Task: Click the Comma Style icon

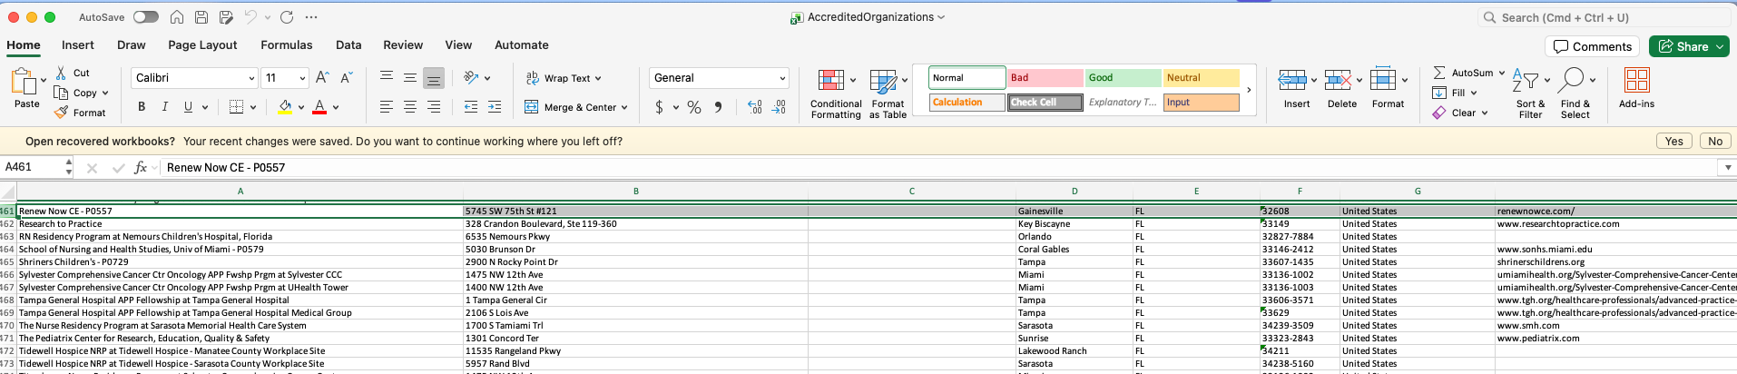Action: click(x=718, y=107)
